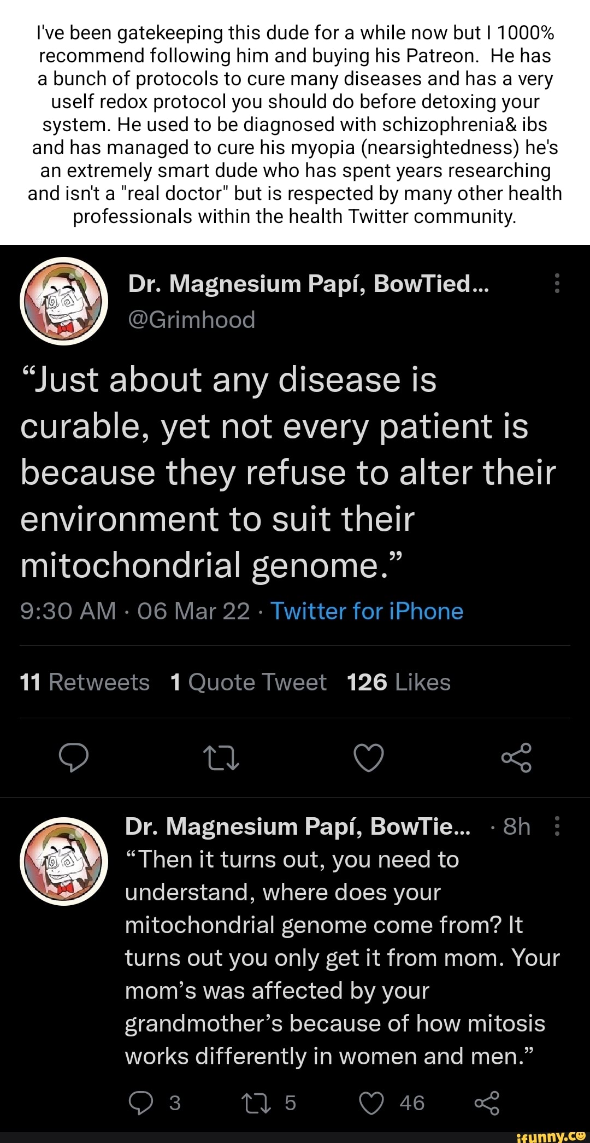Retweet the main mitochondrial genome tweet
590x1143 pixels.
pos(221,758)
